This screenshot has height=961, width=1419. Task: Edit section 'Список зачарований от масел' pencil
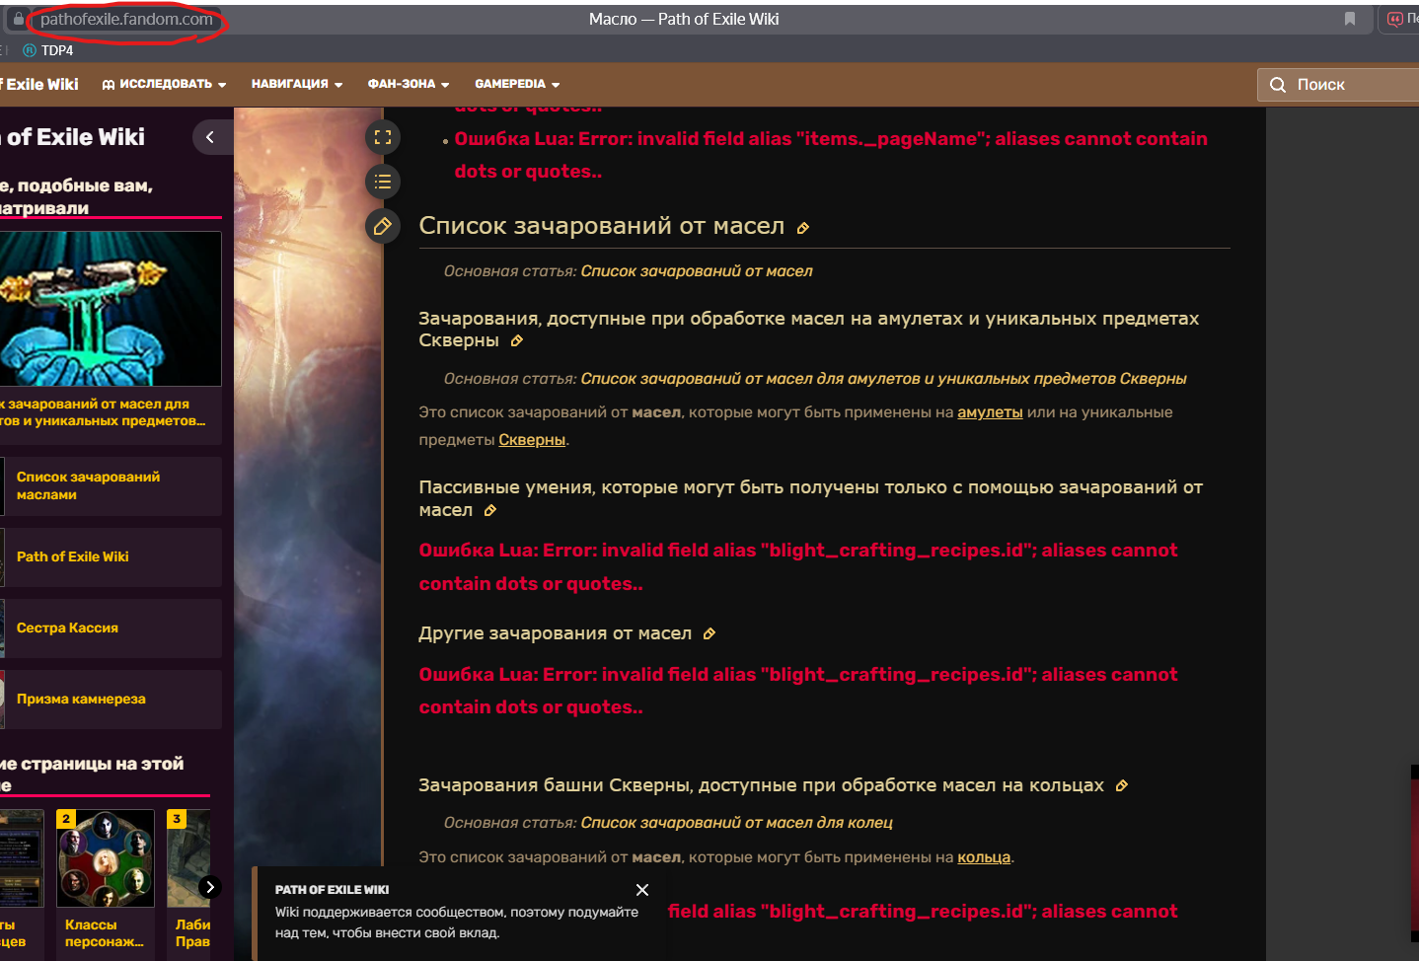pos(803,229)
